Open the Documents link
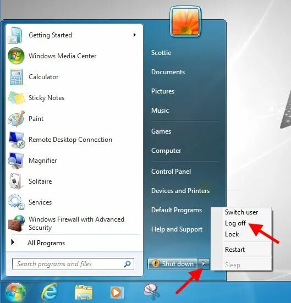This screenshot has height=303, width=291. click(x=168, y=72)
